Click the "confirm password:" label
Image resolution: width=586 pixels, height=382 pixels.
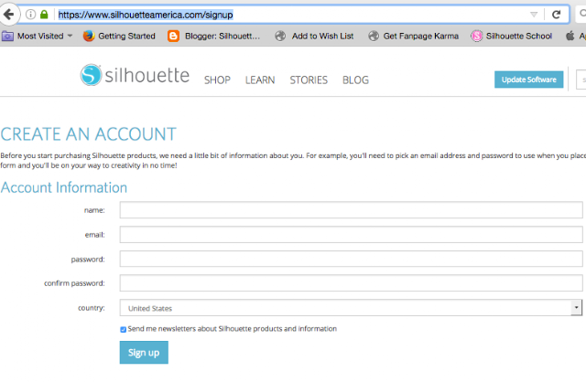point(74,283)
